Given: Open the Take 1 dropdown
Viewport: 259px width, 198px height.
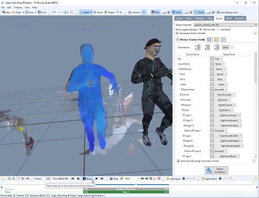Looking at the screenshot, I should pyautogui.click(x=132, y=179).
